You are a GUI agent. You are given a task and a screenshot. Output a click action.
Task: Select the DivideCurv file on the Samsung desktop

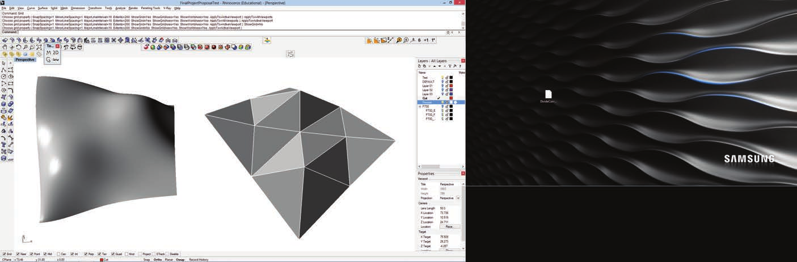[548, 96]
